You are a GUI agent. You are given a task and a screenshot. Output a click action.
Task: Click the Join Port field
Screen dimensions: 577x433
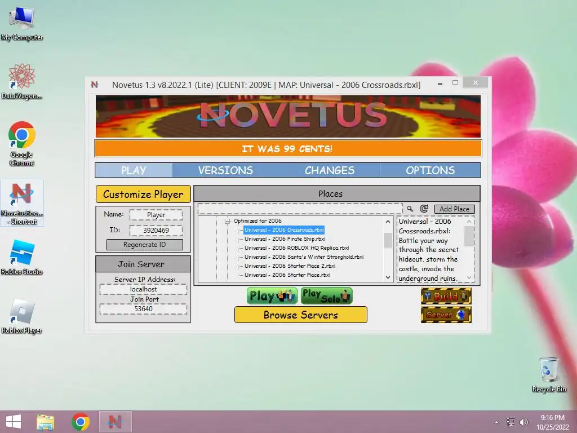[x=143, y=309]
